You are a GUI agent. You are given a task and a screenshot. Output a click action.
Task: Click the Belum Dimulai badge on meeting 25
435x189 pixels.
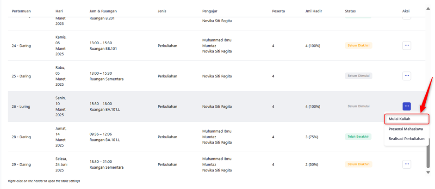[359, 76]
